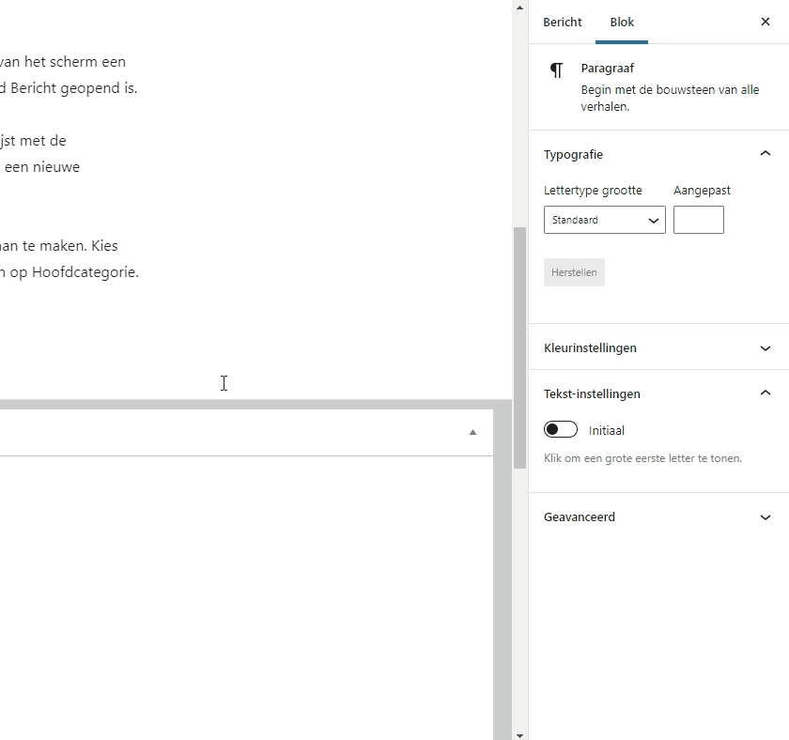Expand the Kleurinstellingen section
The width and height of the screenshot is (789, 740).
[765, 348]
